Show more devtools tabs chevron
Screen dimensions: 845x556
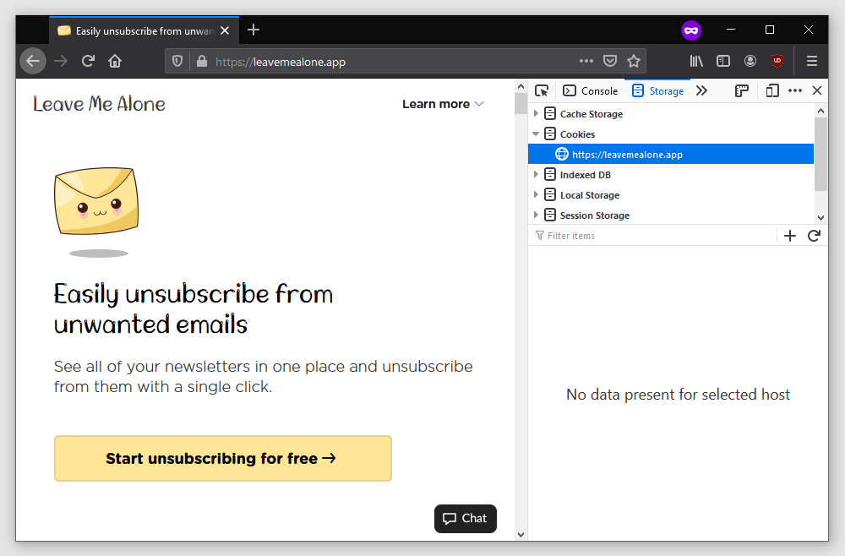pyautogui.click(x=701, y=90)
